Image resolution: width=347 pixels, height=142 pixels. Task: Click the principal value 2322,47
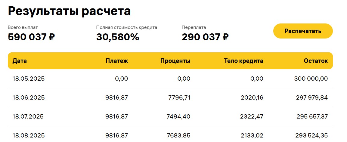coord(252,116)
